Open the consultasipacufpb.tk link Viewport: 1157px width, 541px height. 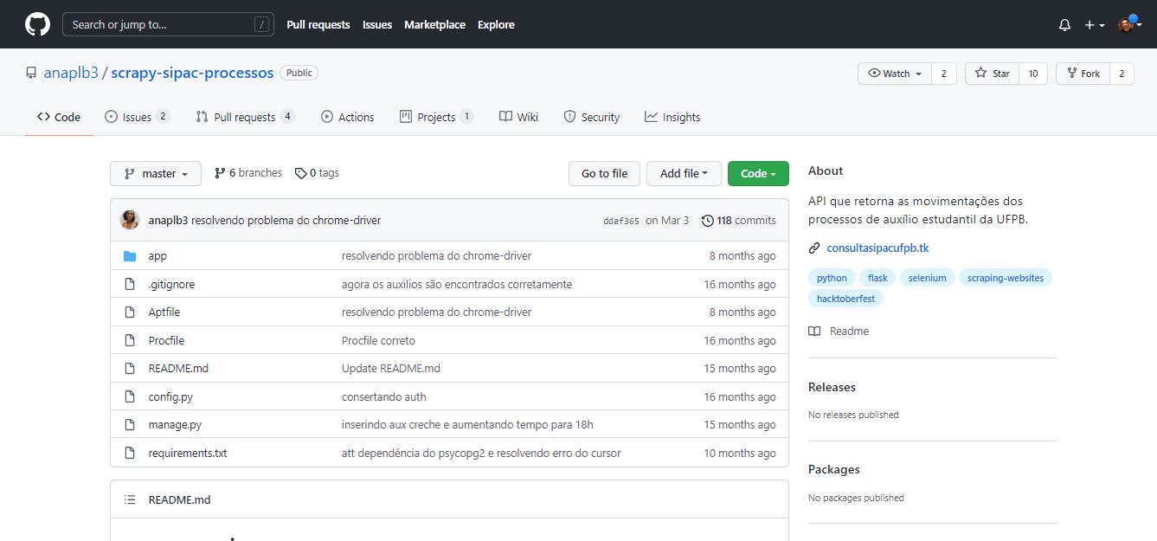click(x=877, y=248)
